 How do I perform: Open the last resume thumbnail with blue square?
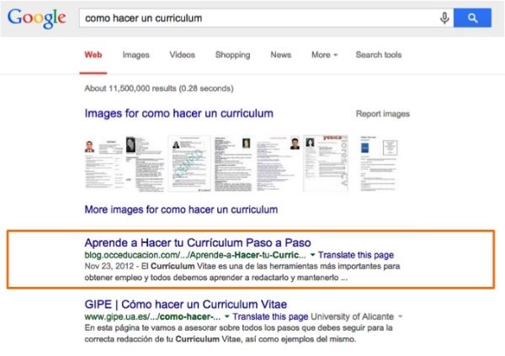coord(379,163)
